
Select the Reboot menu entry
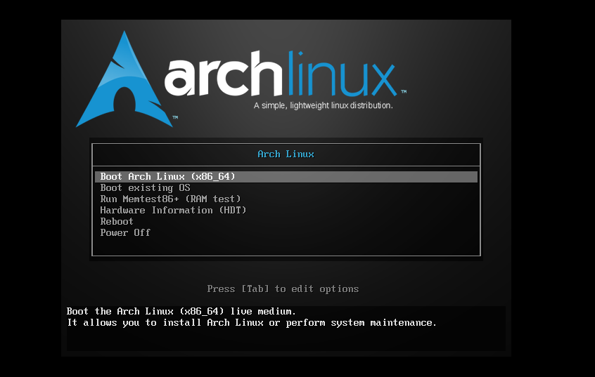click(x=117, y=222)
